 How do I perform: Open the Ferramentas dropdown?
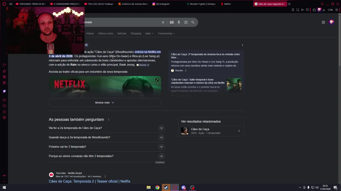[166, 33]
